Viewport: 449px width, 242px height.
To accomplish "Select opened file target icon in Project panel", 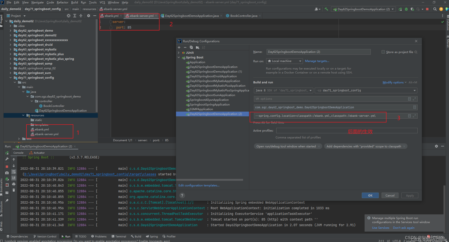I will click(69, 16).
